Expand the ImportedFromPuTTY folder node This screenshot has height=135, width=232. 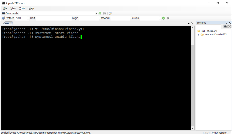click(198, 35)
